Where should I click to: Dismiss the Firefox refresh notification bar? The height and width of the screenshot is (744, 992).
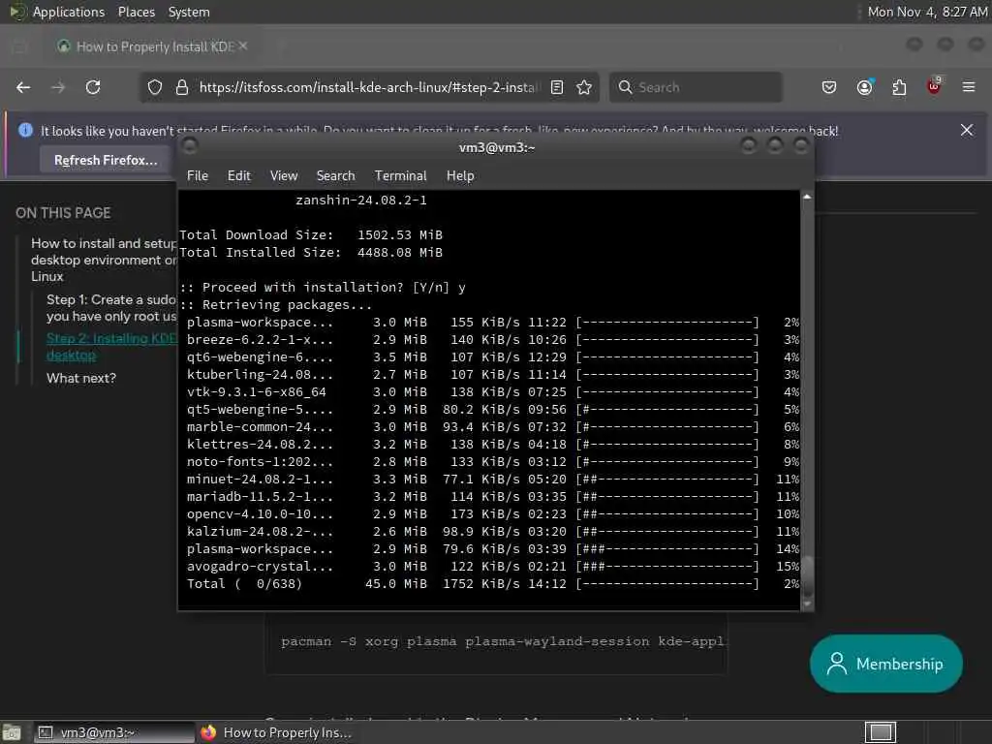click(967, 130)
